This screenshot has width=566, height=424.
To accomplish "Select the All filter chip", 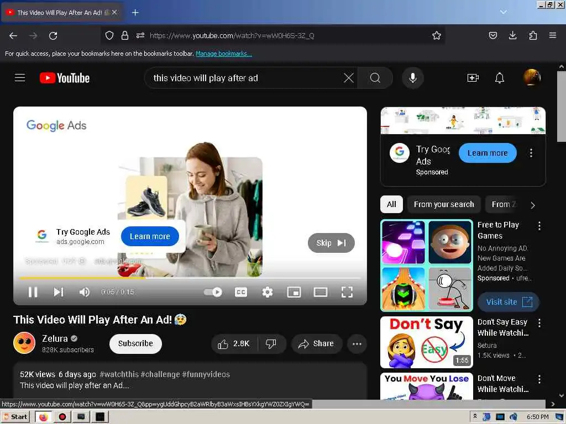I will 391,204.
